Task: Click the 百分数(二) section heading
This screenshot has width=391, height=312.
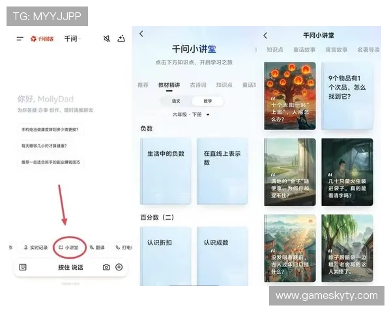Action: (x=157, y=218)
